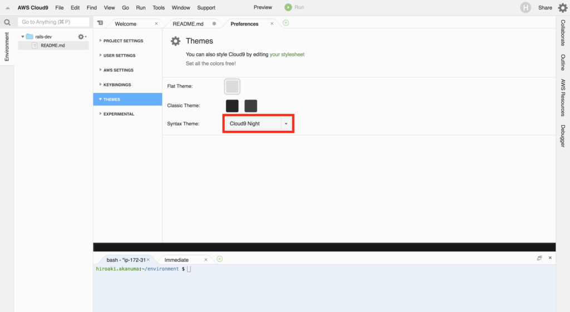The height and width of the screenshot is (312, 570).
Task: Click the user avatar H icon
Action: 525,8
